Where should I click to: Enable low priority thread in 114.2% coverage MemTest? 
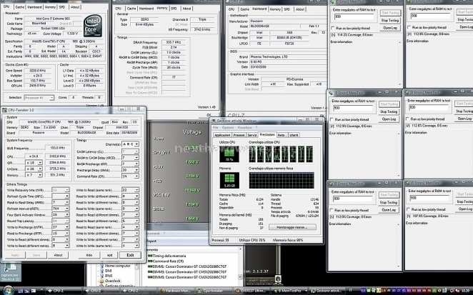pos(332,28)
